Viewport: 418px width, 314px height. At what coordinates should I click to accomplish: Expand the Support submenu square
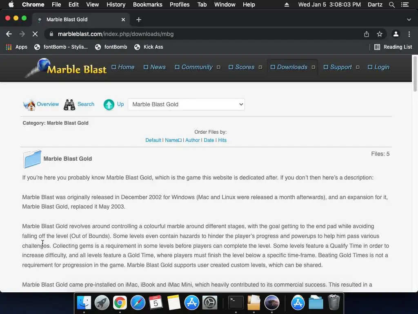358,67
